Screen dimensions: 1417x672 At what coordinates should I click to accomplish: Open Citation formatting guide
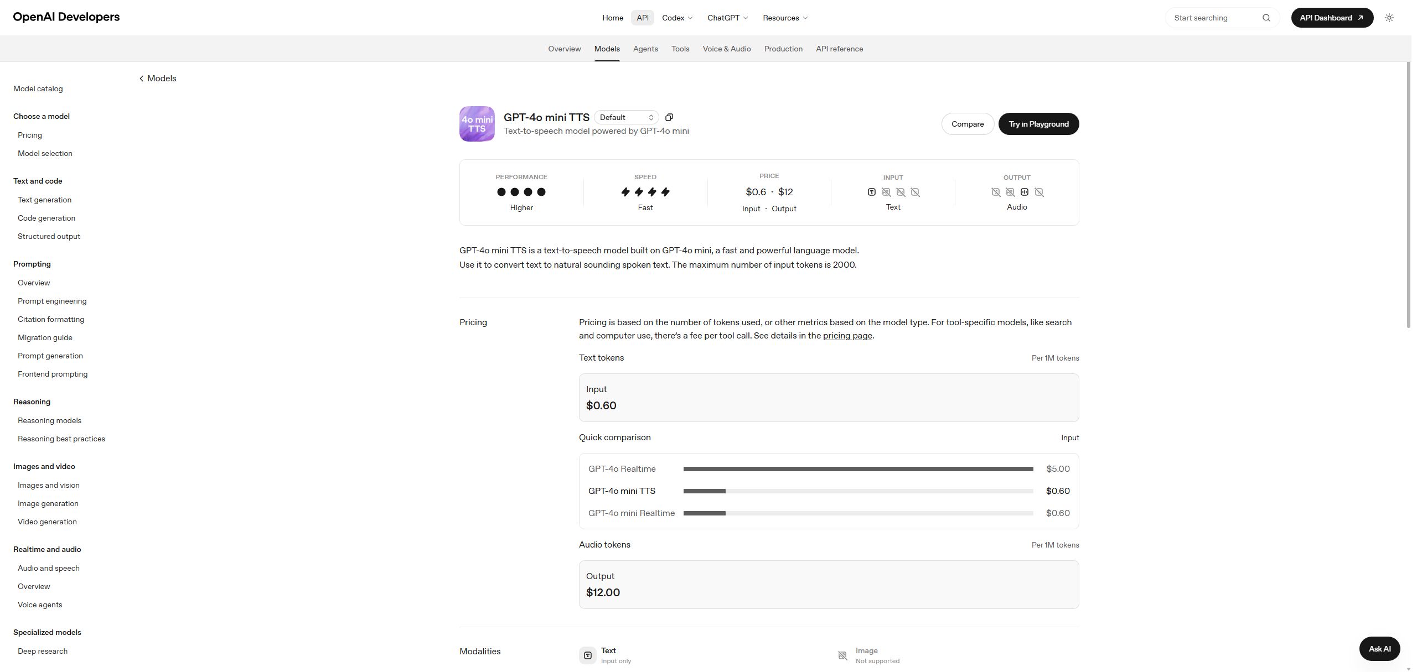coord(51,319)
